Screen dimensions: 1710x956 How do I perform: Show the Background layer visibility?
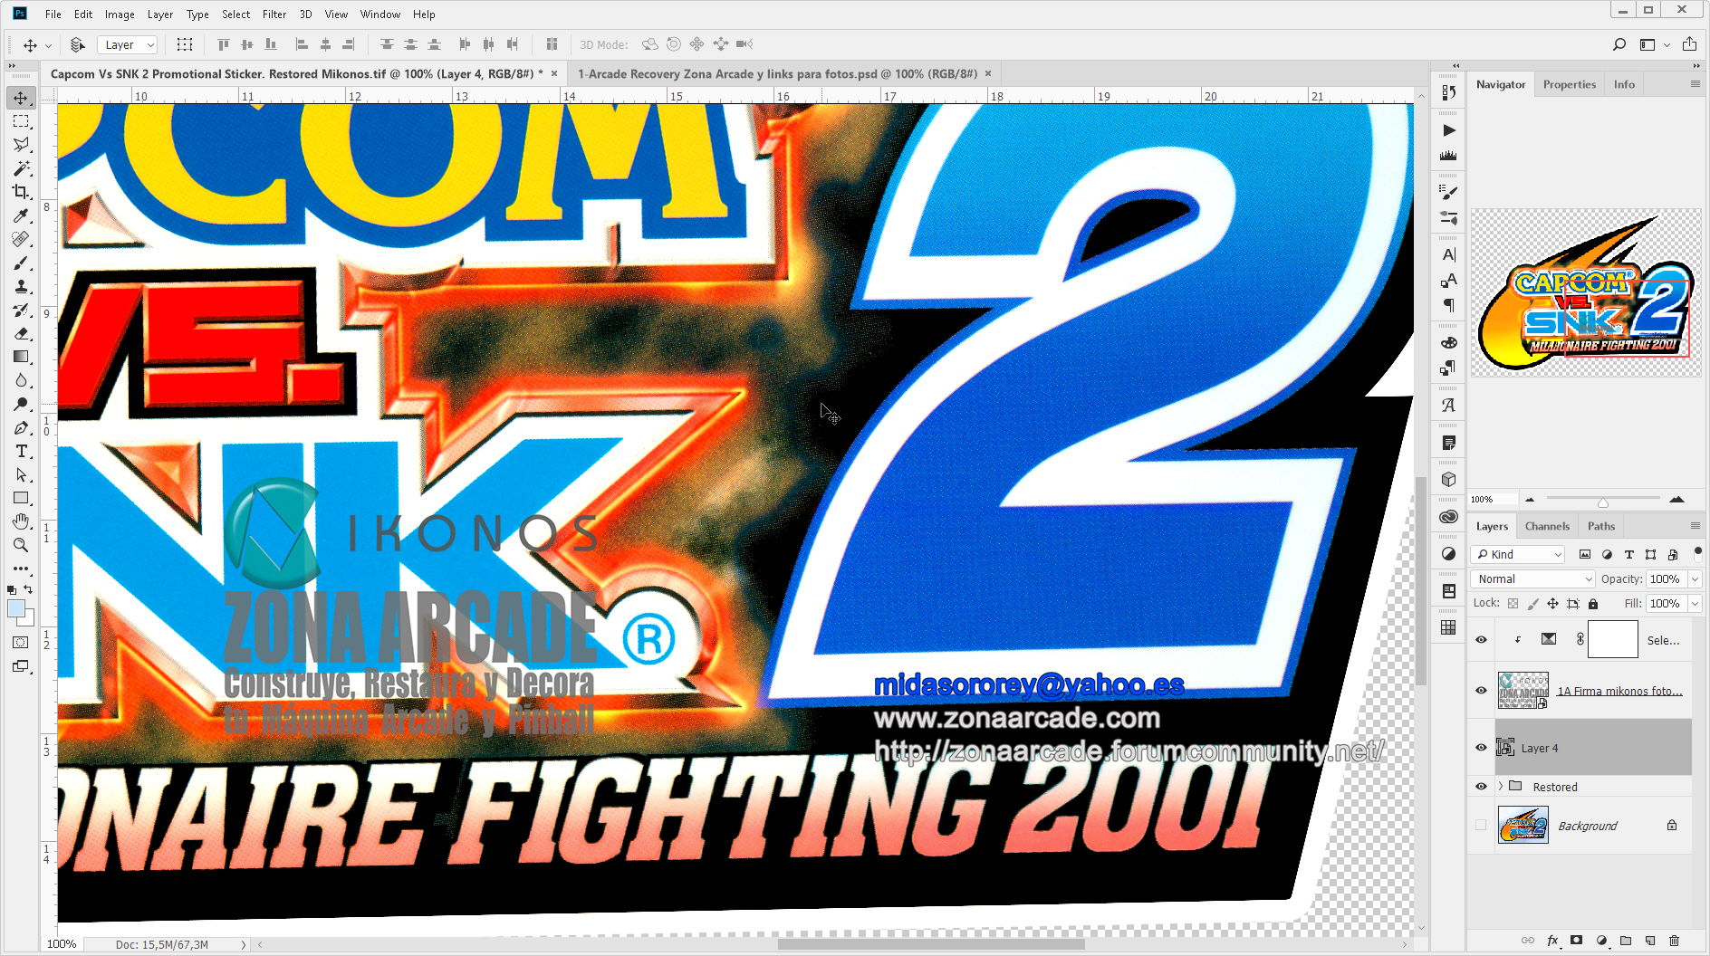coord(1481,825)
